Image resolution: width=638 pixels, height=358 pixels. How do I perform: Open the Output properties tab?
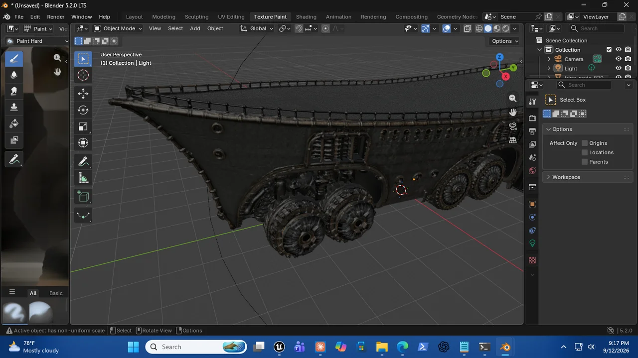pos(532,131)
